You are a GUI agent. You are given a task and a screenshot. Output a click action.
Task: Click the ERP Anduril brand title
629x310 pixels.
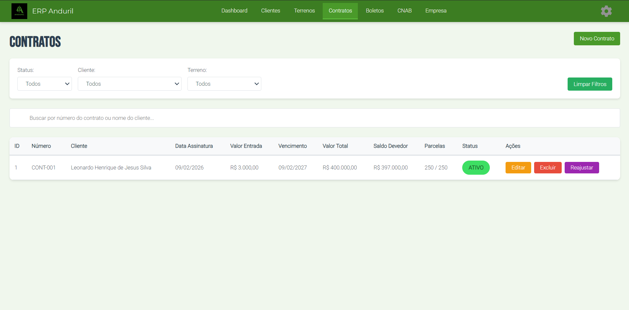[x=53, y=11]
